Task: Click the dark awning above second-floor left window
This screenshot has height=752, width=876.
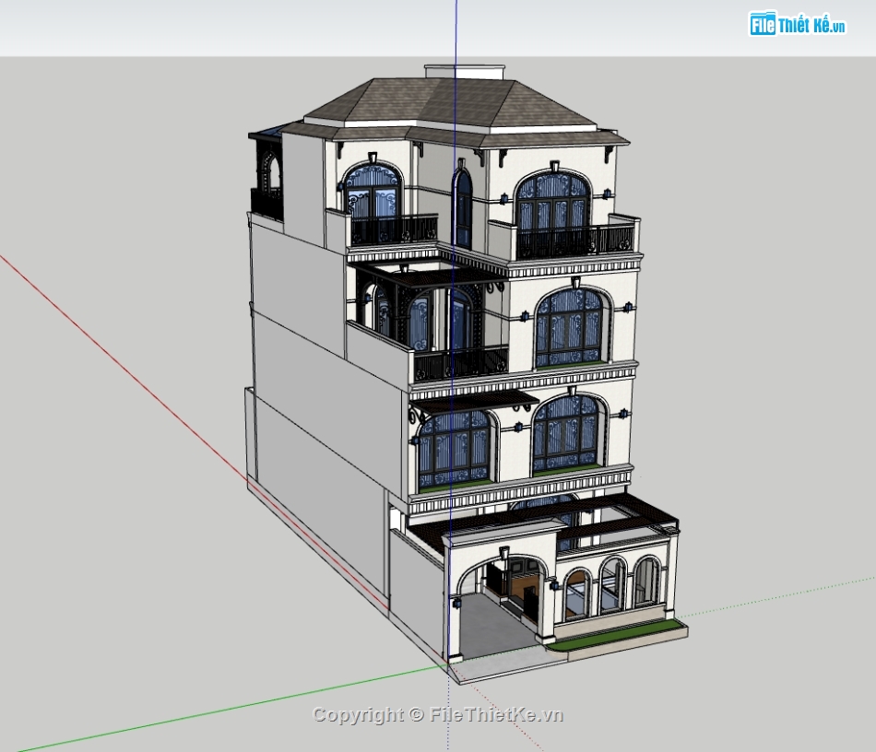Action: 474,404
